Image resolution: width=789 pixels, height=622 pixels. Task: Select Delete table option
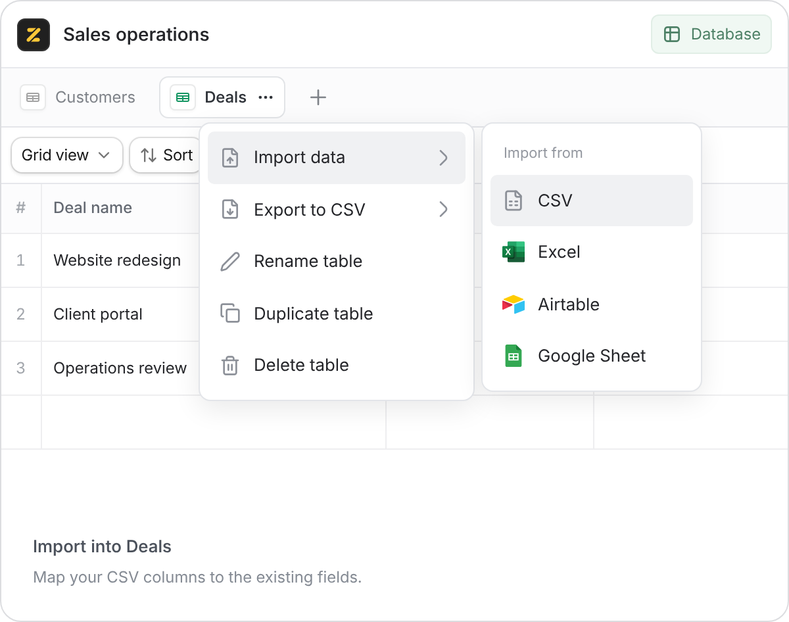[x=337, y=365]
